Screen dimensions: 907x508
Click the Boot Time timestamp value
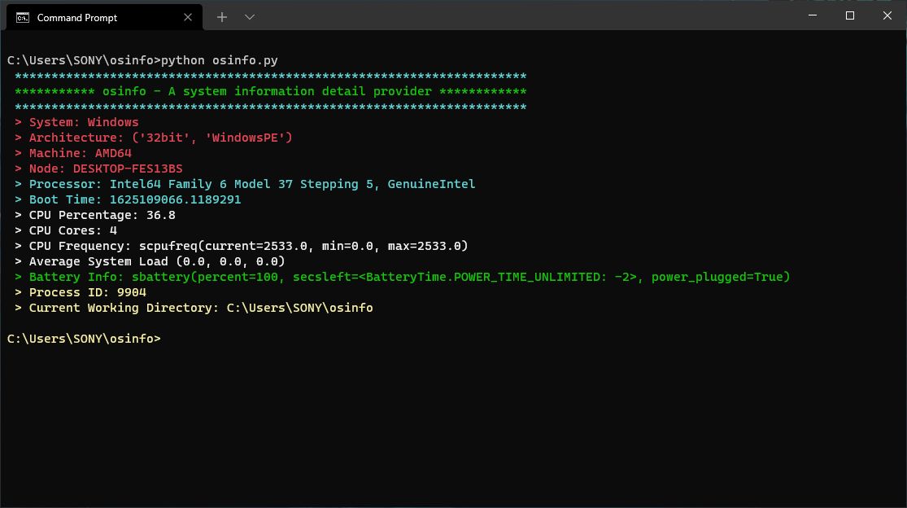[187, 199]
